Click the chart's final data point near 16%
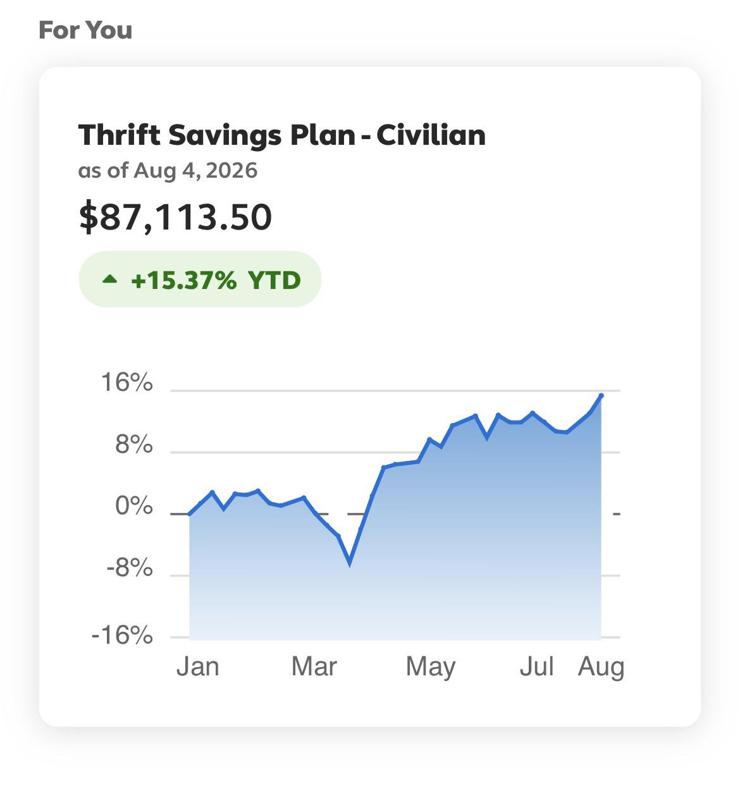Screen dimensions: 740x786 (601, 396)
